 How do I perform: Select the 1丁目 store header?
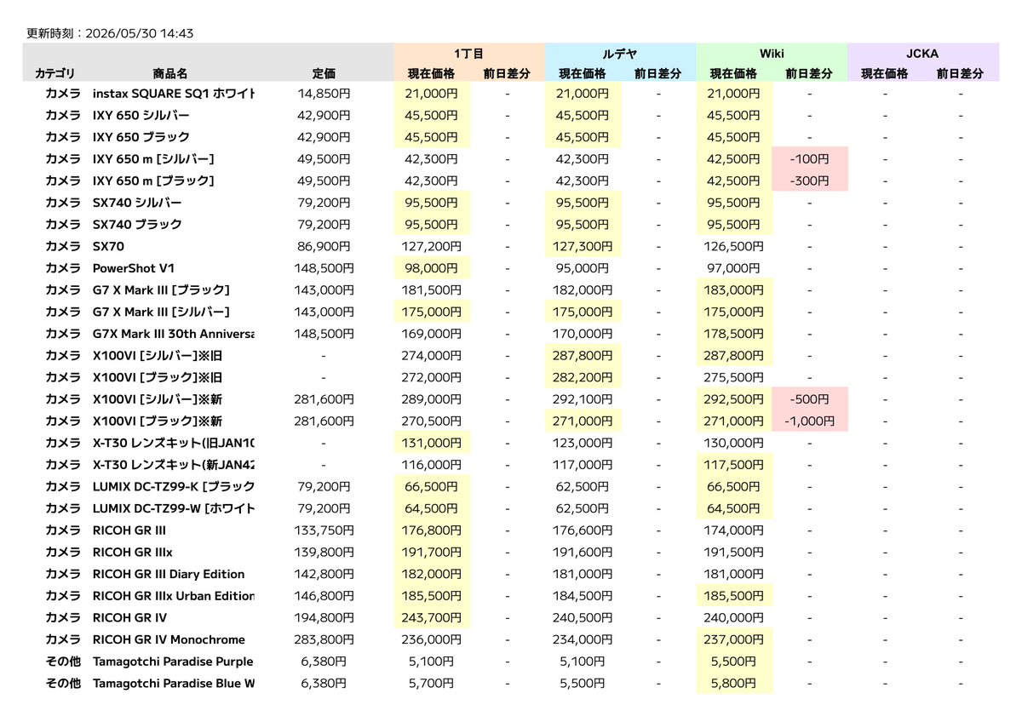tap(469, 53)
